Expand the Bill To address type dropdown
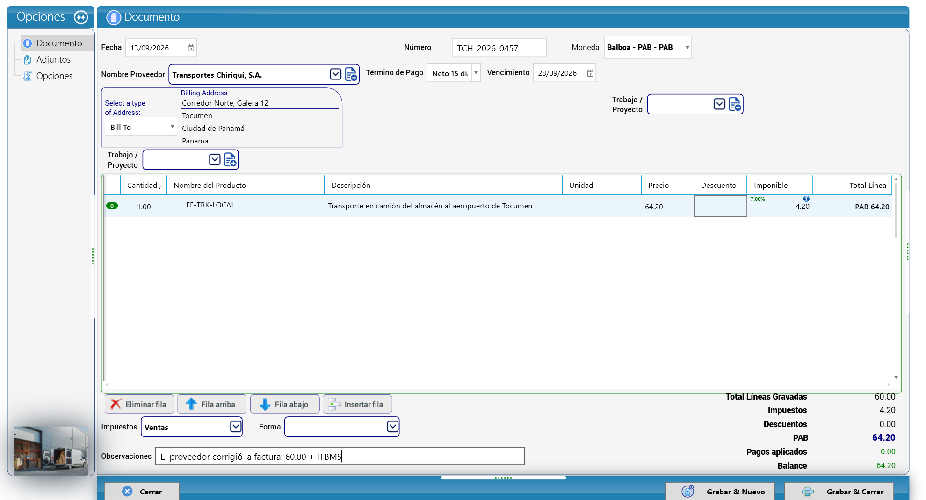 point(172,127)
